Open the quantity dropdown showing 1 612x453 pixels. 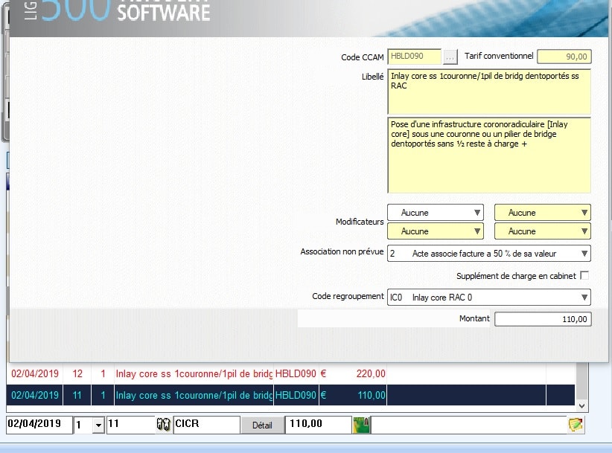click(98, 425)
